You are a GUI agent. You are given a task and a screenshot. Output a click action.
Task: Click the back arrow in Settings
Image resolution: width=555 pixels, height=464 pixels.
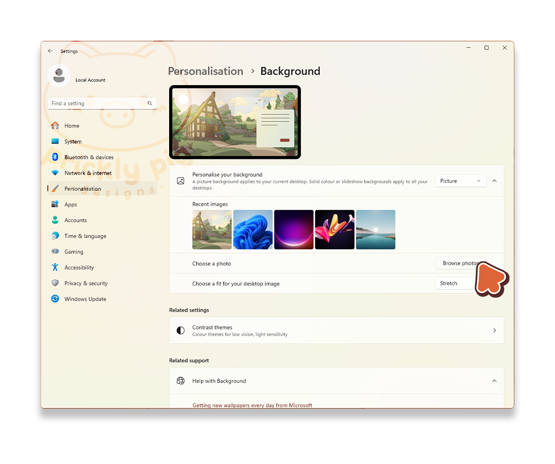point(50,51)
